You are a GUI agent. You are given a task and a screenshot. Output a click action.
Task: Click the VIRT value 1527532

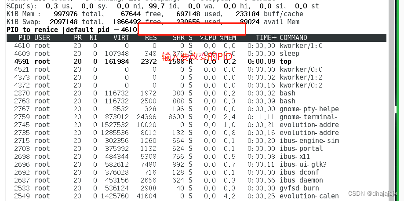115,125
